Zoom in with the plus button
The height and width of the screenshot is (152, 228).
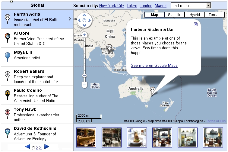point(84,35)
